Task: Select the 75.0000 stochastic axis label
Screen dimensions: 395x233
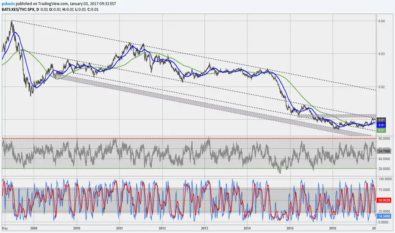Action: tap(384, 190)
